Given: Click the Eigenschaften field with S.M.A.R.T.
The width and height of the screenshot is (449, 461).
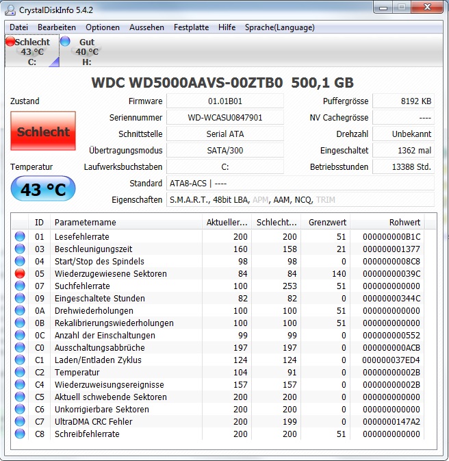Looking at the screenshot, I should tap(300, 200).
